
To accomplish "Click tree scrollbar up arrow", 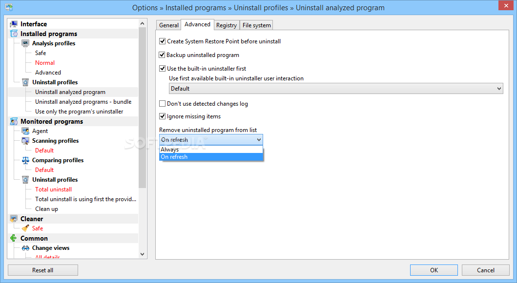I will (x=143, y=23).
